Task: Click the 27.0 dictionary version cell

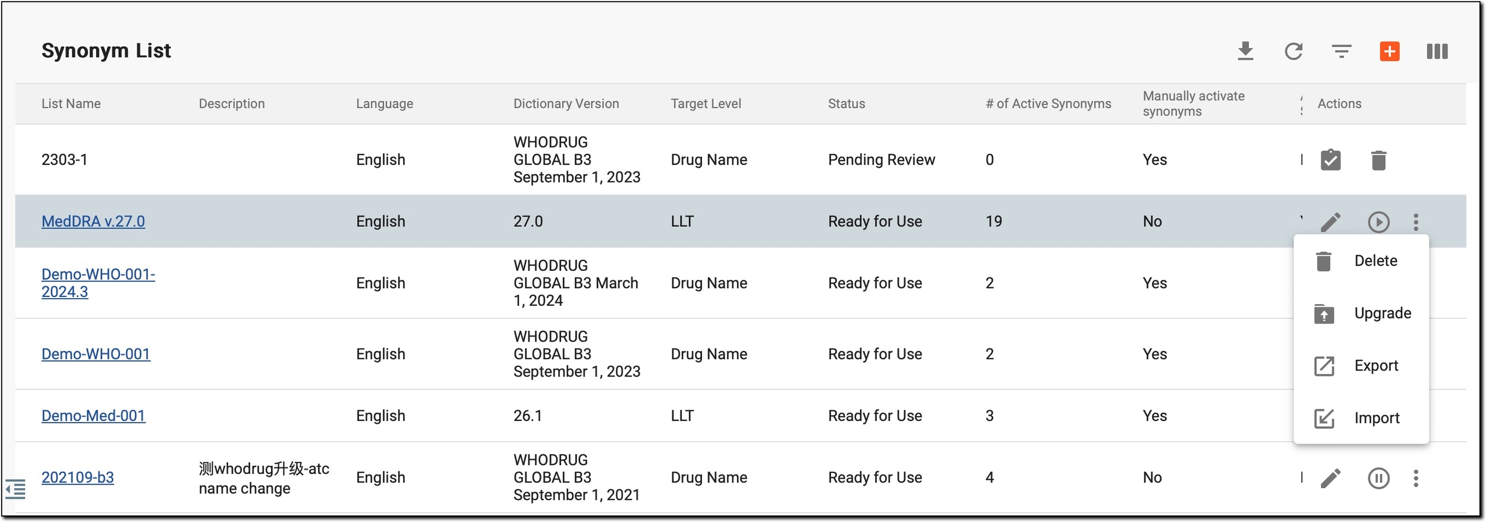Action: [528, 222]
